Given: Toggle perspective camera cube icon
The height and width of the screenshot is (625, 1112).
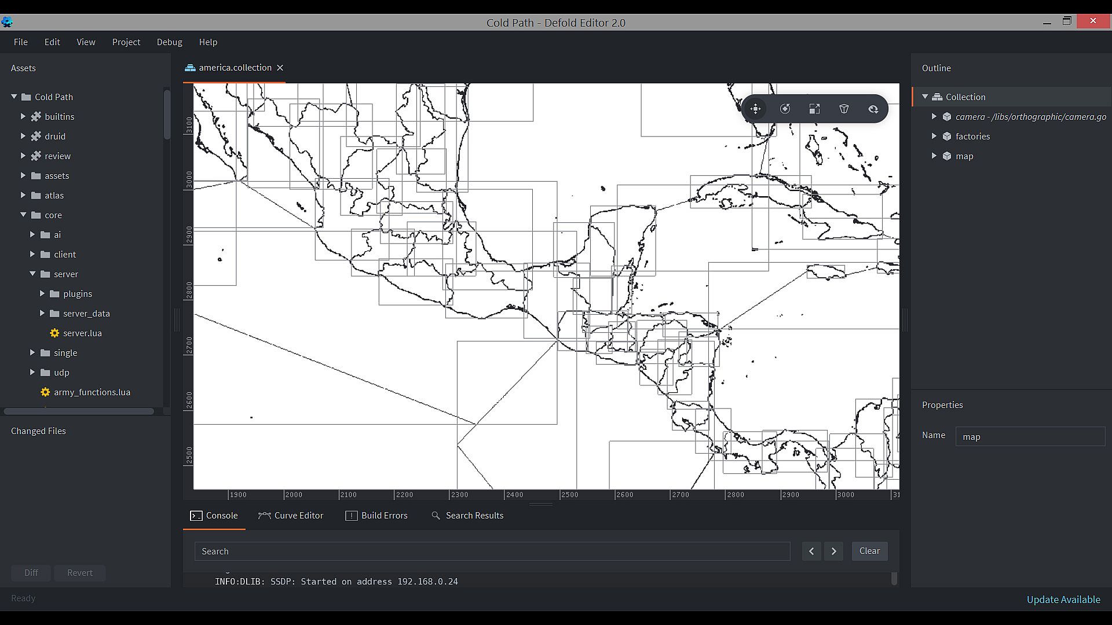Looking at the screenshot, I should pyautogui.click(x=844, y=109).
